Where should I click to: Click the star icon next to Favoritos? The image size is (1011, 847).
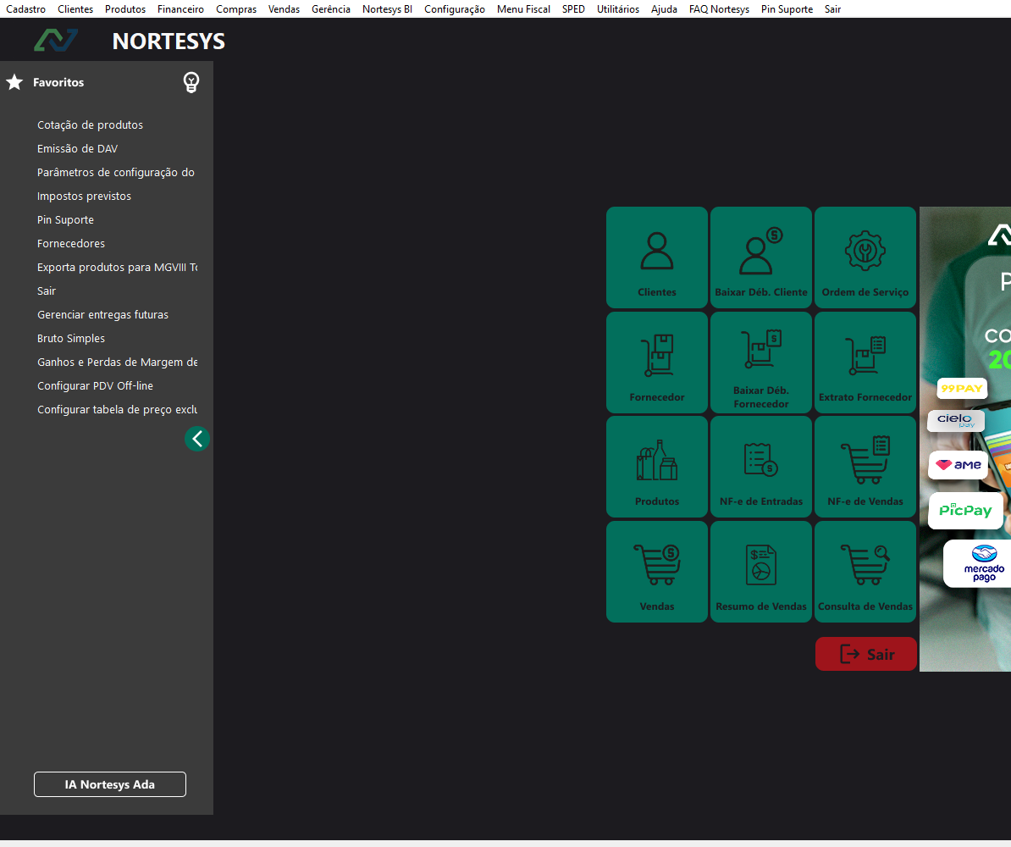coord(14,82)
